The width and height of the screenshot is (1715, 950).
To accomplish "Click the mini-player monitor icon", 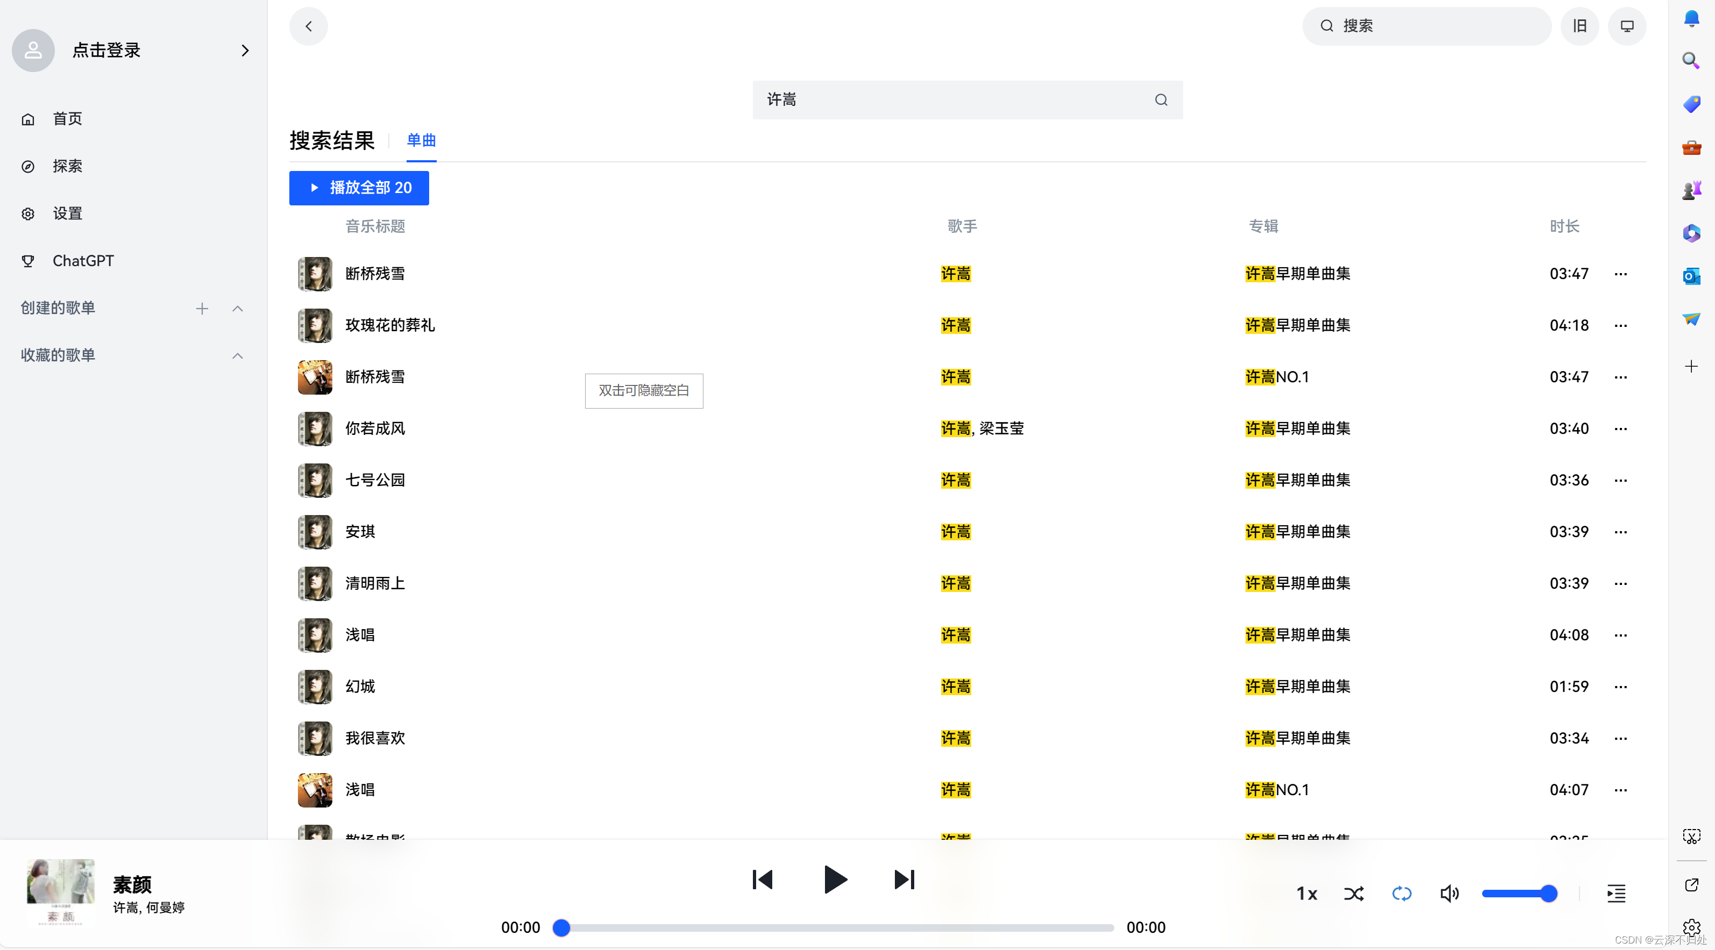I will tap(1626, 26).
